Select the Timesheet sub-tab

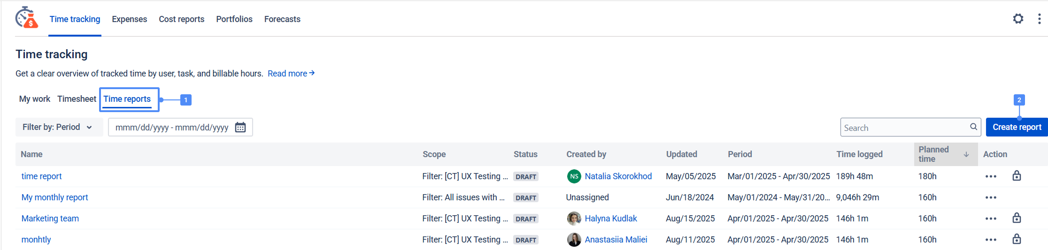coord(77,99)
